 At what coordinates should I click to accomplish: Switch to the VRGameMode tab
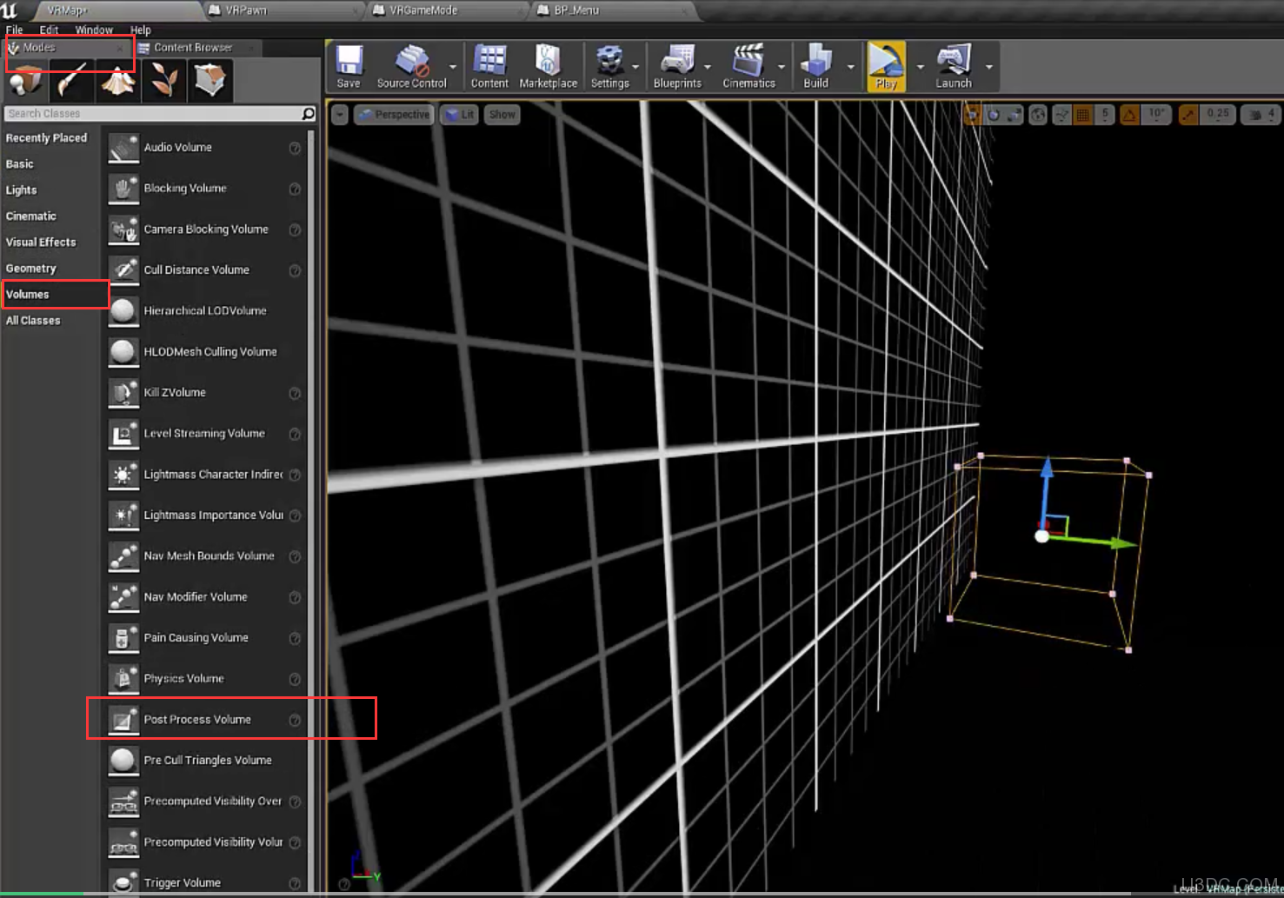pyautogui.click(x=447, y=10)
